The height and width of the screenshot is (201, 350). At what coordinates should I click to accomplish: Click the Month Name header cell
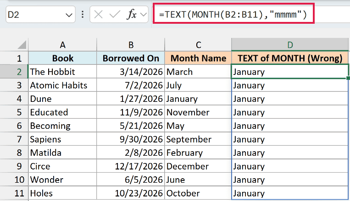198,58
